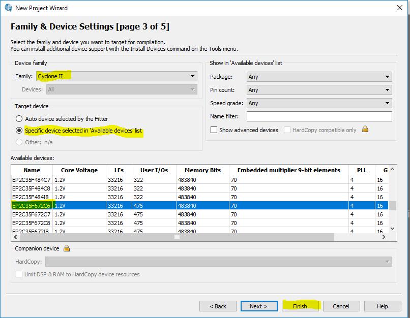The image size is (410, 318).
Task: Click the Companion device lock icon
Action: click(67, 248)
